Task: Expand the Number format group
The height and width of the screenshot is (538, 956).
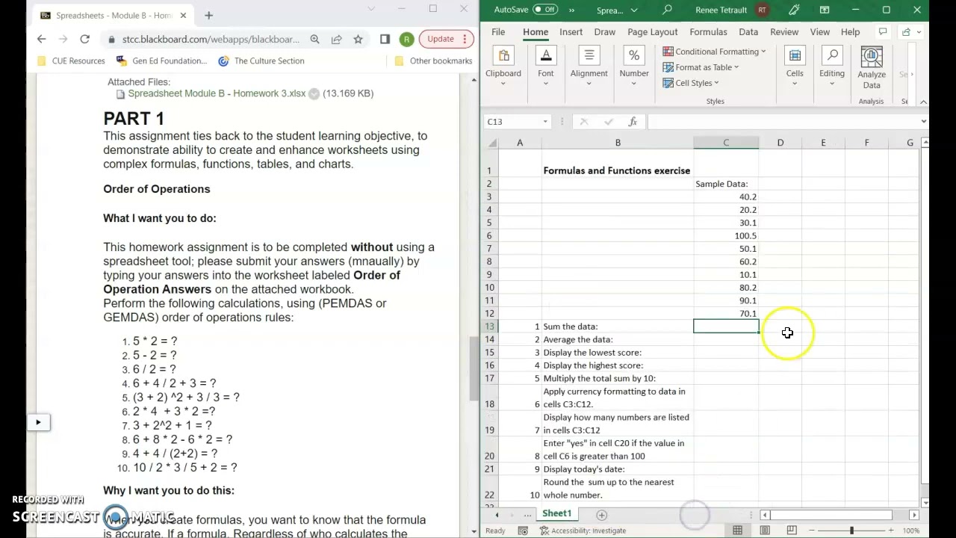Action: (634, 67)
